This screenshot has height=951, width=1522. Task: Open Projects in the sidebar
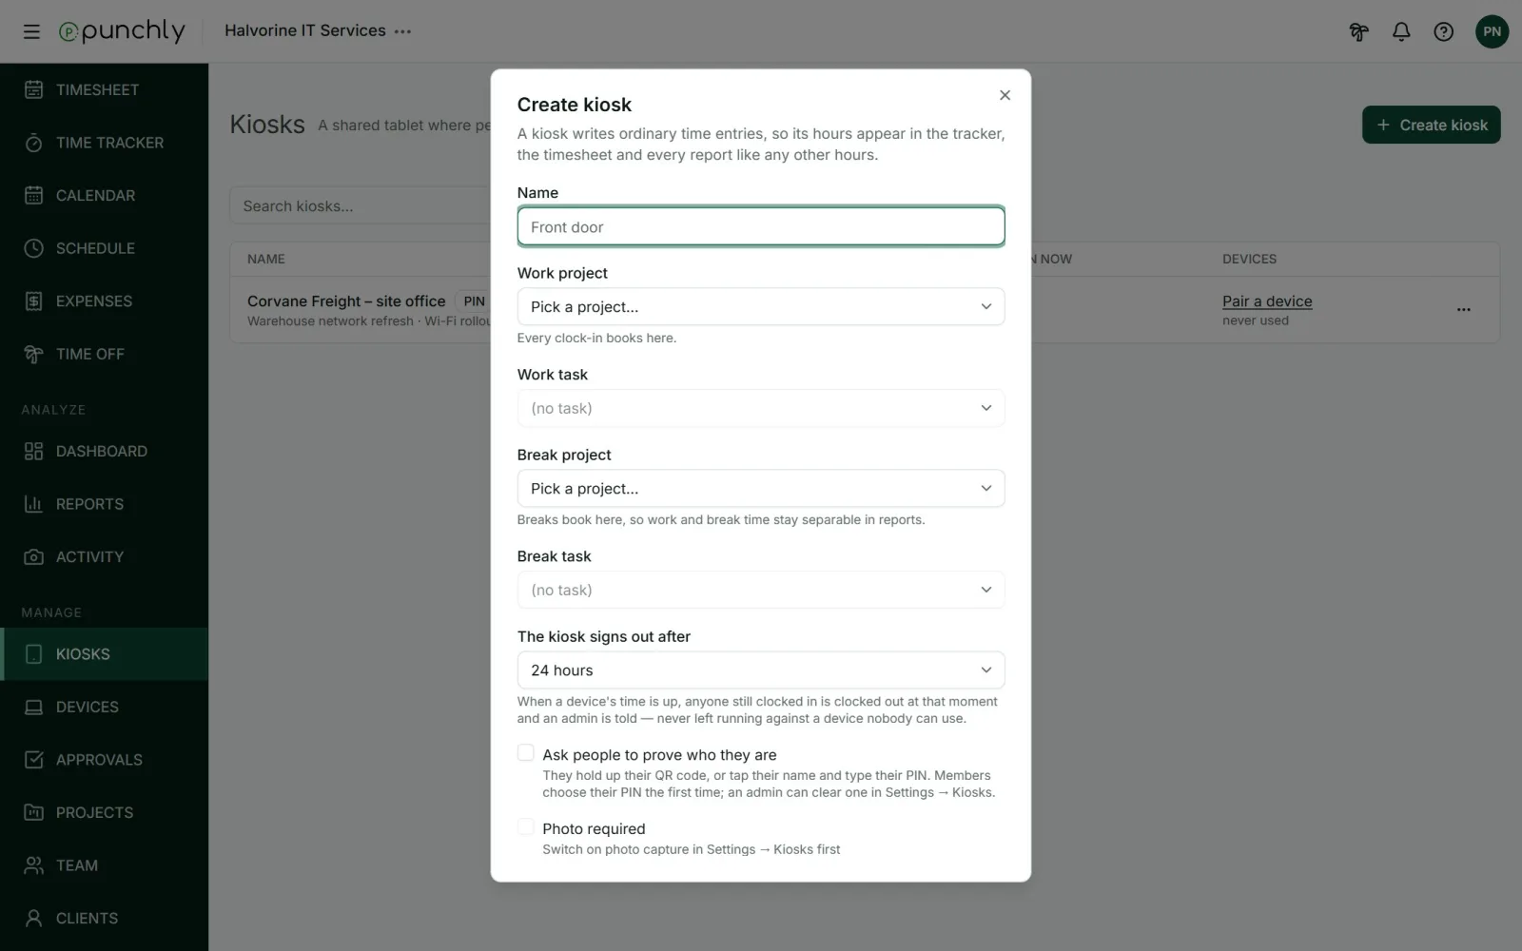click(x=104, y=812)
